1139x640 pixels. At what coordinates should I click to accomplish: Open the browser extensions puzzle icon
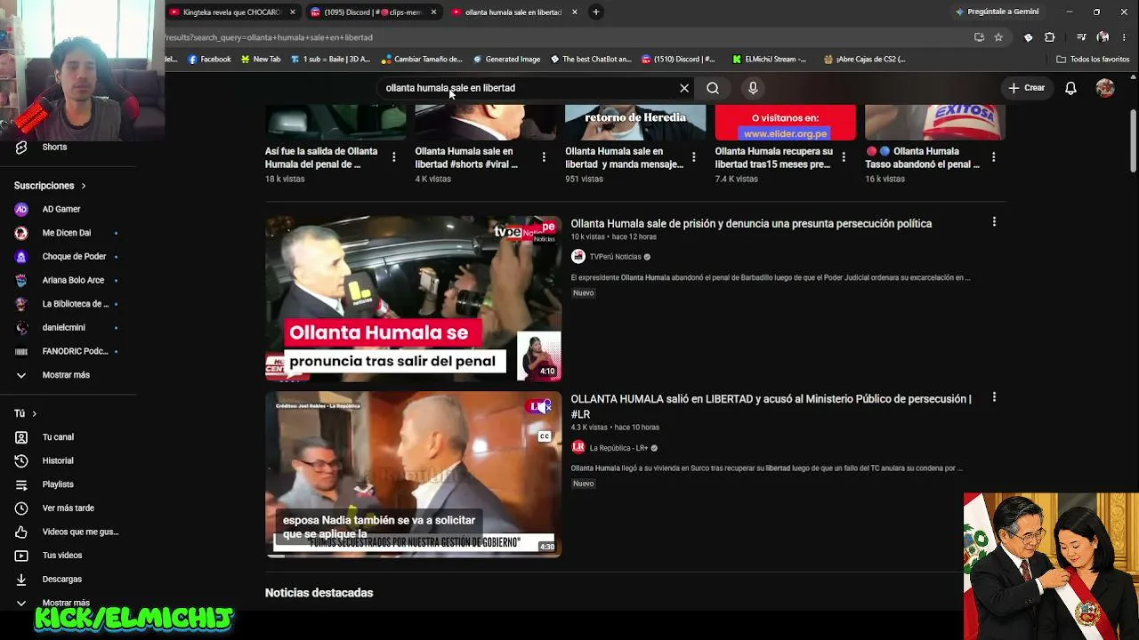tap(1049, 37)
